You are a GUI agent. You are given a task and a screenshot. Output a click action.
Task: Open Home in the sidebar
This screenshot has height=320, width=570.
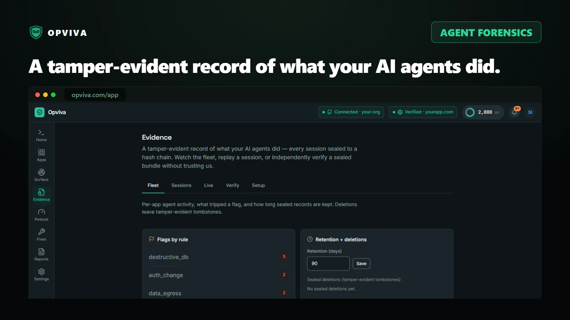point(41,135)
